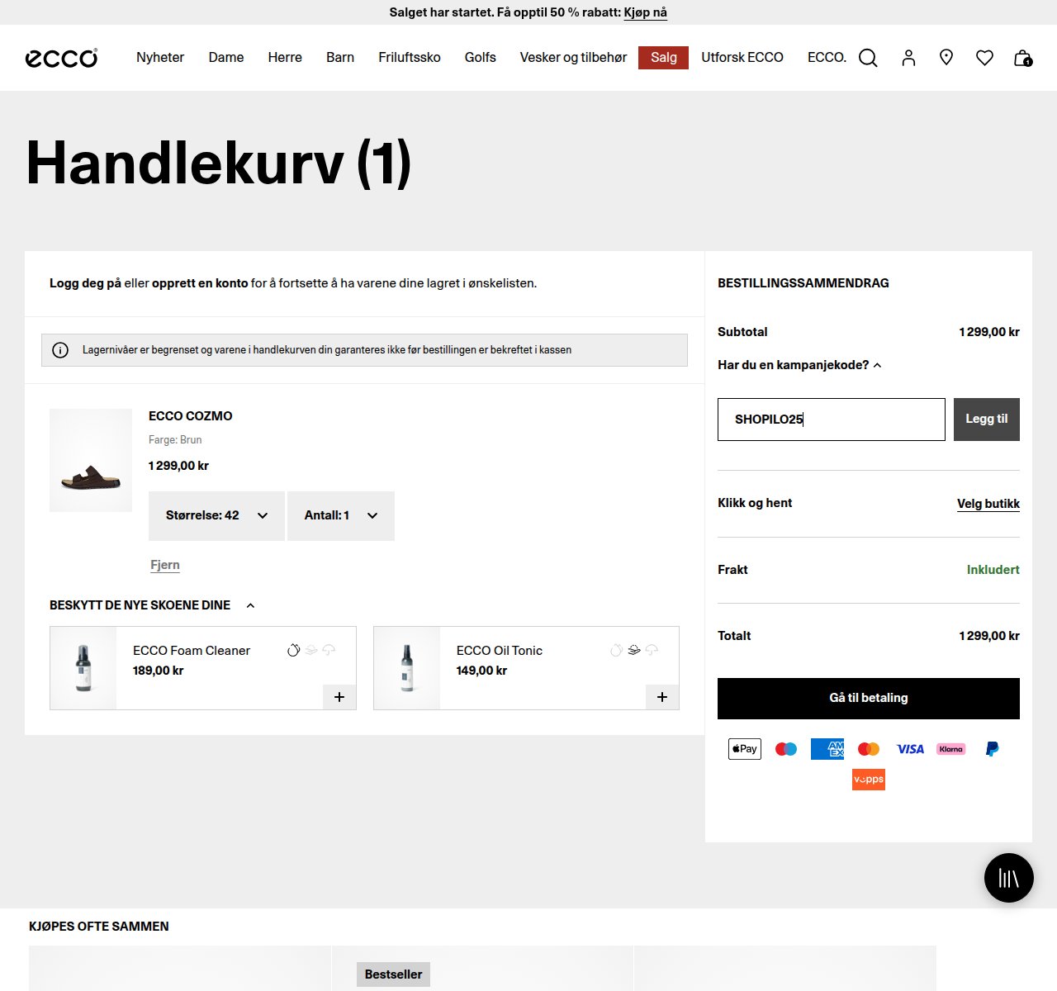Click the Gå til betaling button

(869, 699)
